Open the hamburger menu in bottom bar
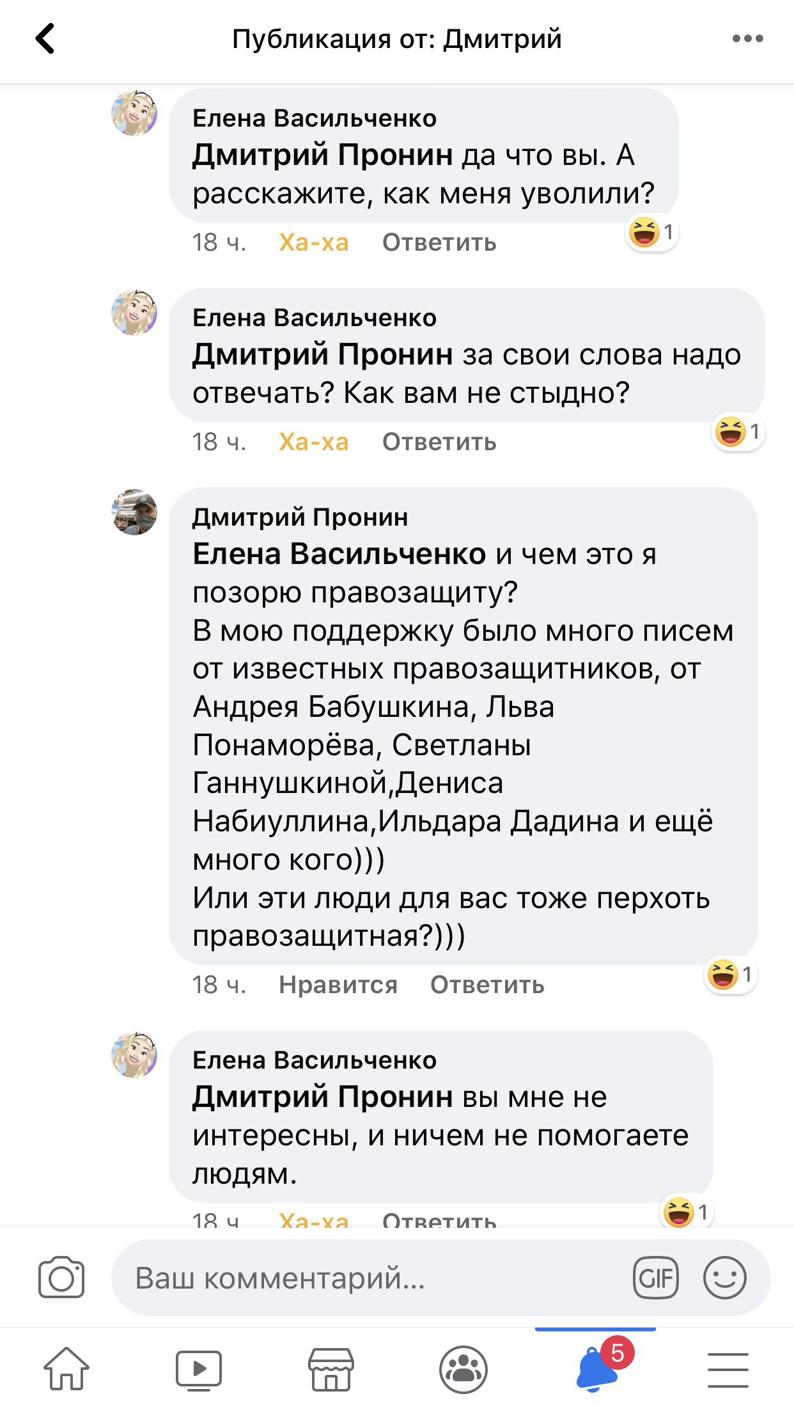The height and width of the screenshot is (1412, 794). coord(728,1369)
